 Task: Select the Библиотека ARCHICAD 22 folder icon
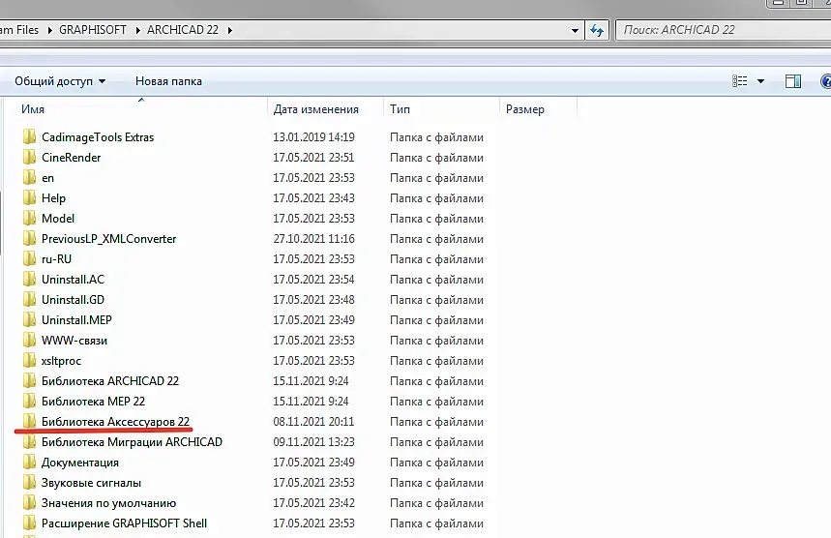pyautogui.click(x=30, y=381)
